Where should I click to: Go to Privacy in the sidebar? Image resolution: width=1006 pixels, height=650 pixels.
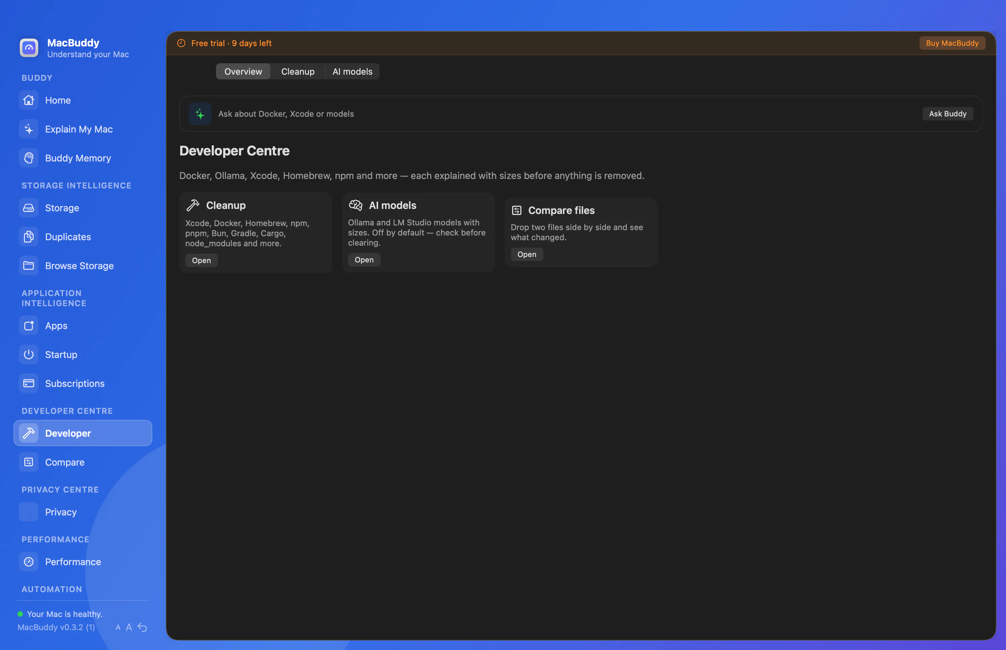(83, 512)
